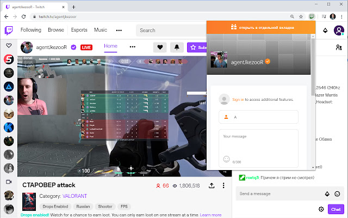
Task: Click the orange open in separate tab banner
Action: click(x=261, y=27)
